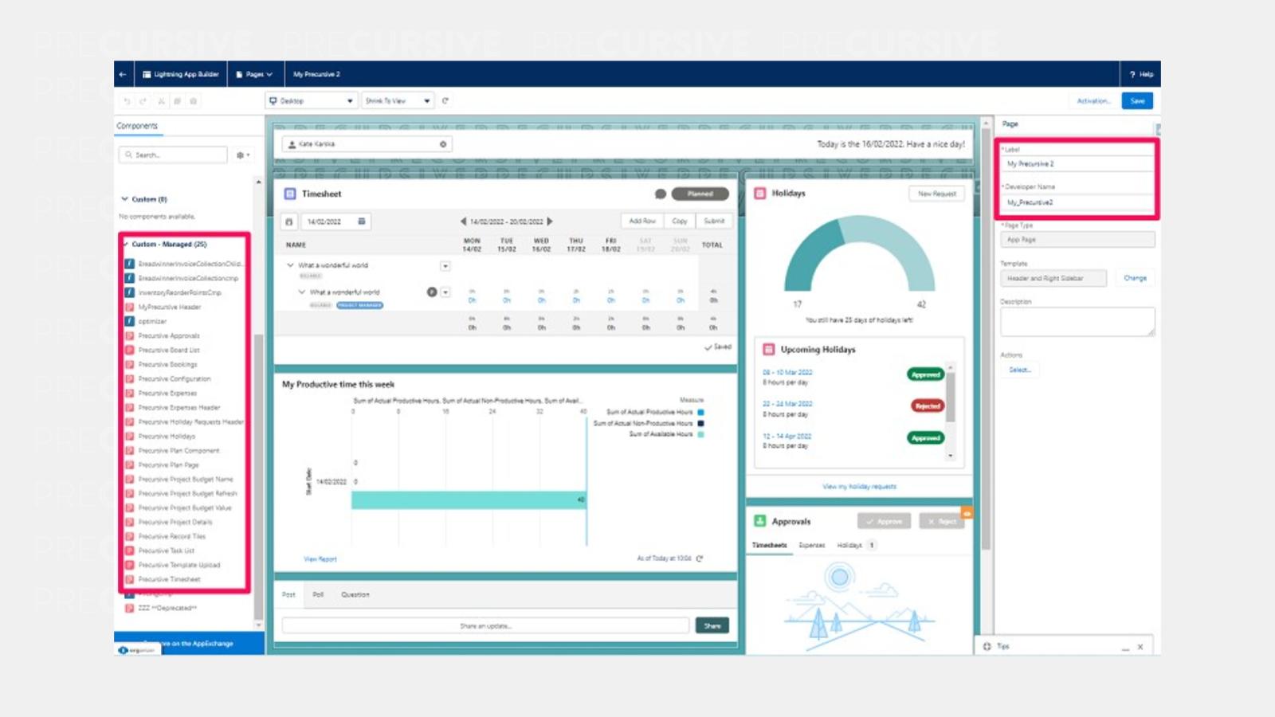Click the Timesheet component icon
Screen dimensions: 1275x717
point(290,194)
